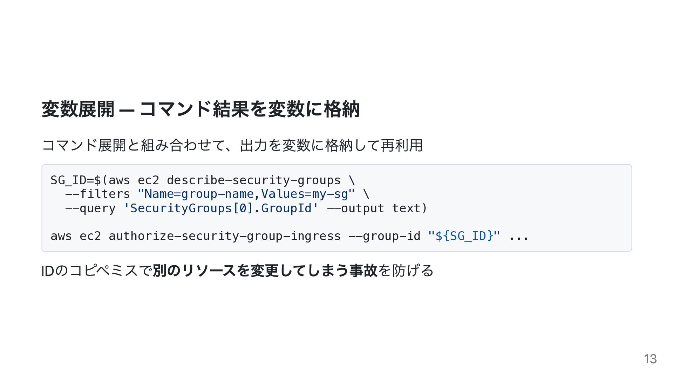Screen dimensions: 673x379
Task: Click authorize-security-group-ingress command text
Action: point(224,236)
